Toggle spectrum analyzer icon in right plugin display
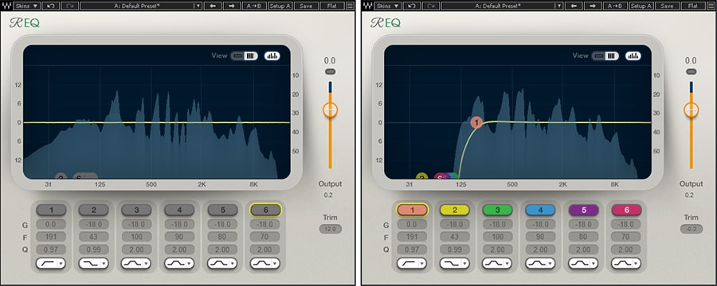 (633, 56)
